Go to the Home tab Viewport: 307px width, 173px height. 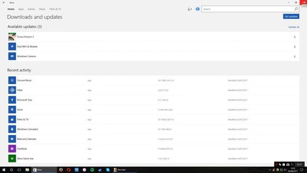click(11, 9)
